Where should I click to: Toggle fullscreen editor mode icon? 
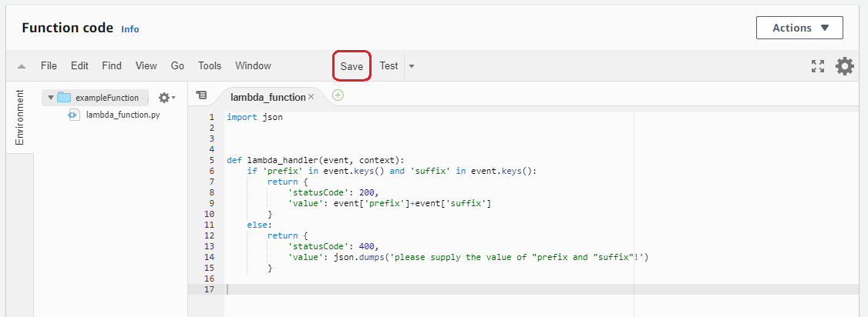[818, 66]
